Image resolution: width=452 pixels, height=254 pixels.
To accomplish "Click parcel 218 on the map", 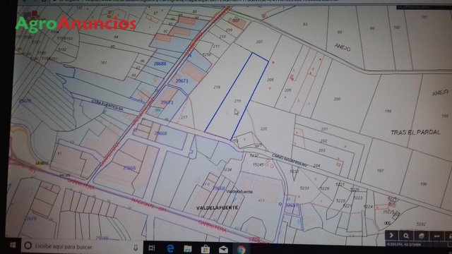I will pos(217,87).
